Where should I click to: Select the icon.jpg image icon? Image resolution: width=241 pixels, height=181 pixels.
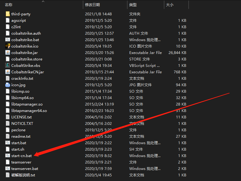8,85
